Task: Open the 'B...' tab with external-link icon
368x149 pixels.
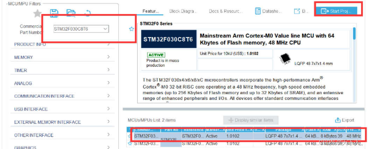Action: point(301,11)
